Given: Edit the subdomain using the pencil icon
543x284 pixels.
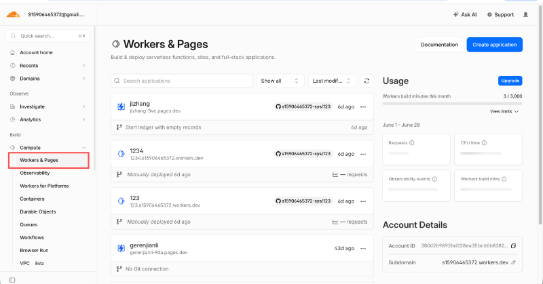Looking at the screenshot, I should (513, 262).
